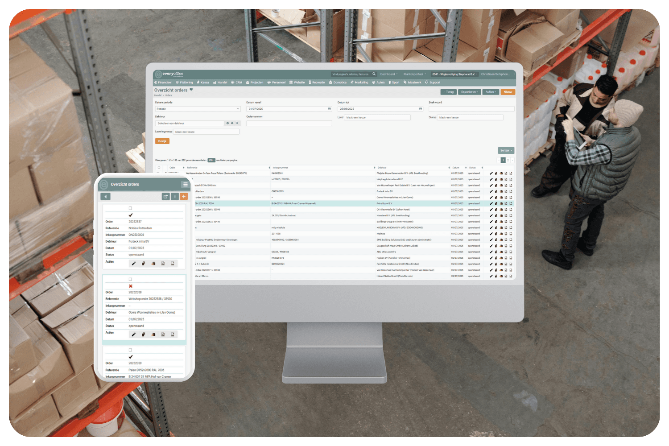This screenshot has height=446, width=669.
Task: Go to page 2 of results
Action: (x=508, y=160)
